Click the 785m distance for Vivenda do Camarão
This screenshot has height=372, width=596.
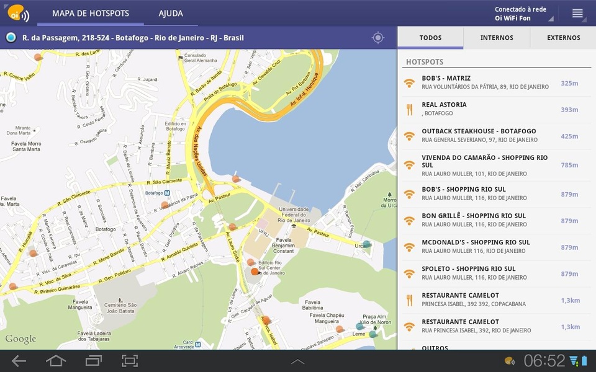point(569,165)
